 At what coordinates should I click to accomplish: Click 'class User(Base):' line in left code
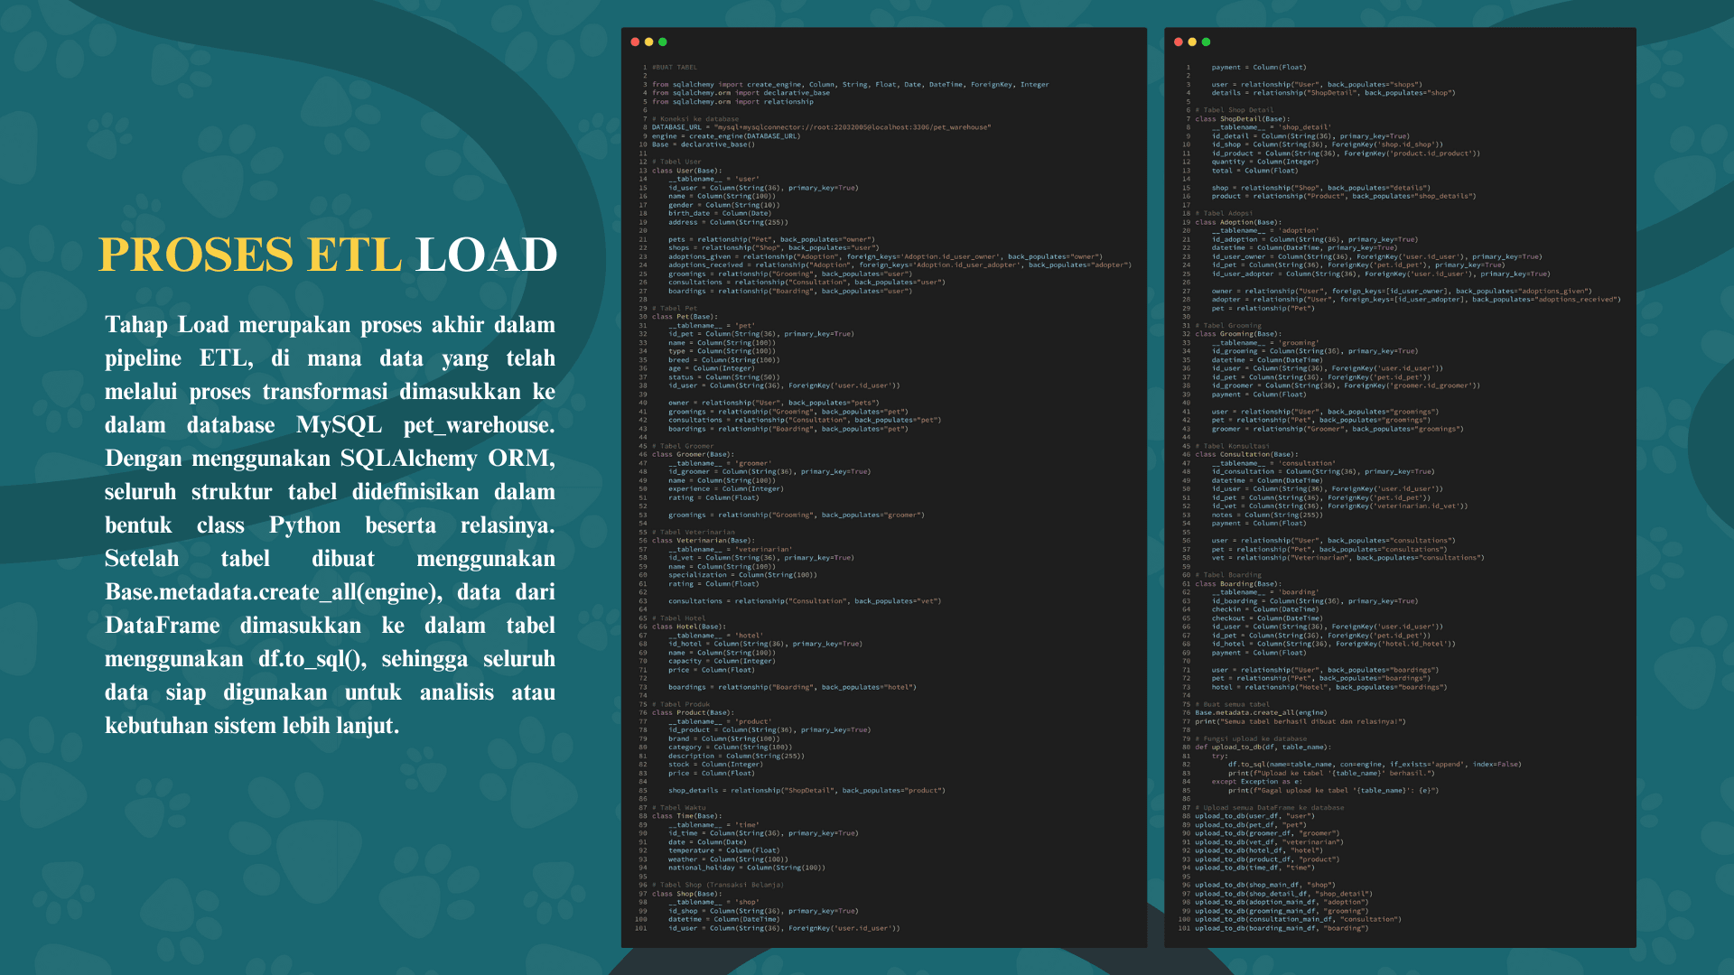click(686, 171)
